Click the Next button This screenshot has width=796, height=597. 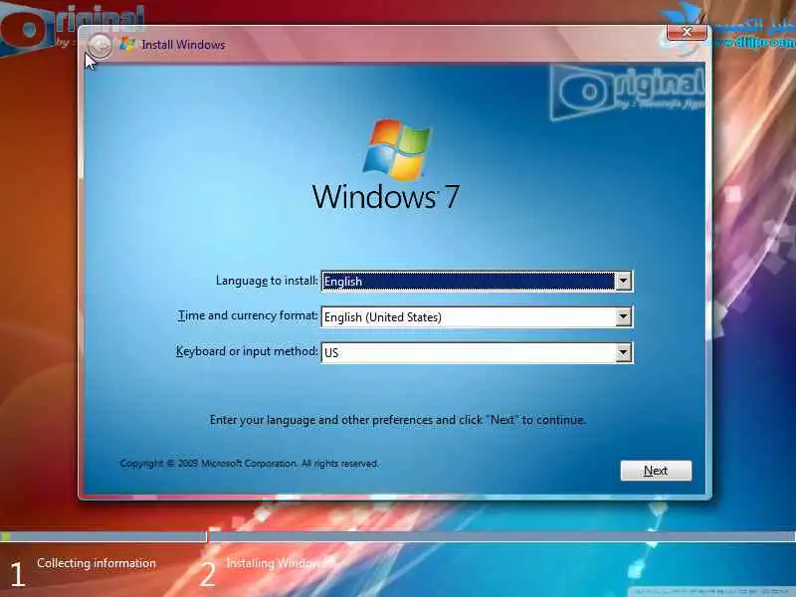[656, 471]
